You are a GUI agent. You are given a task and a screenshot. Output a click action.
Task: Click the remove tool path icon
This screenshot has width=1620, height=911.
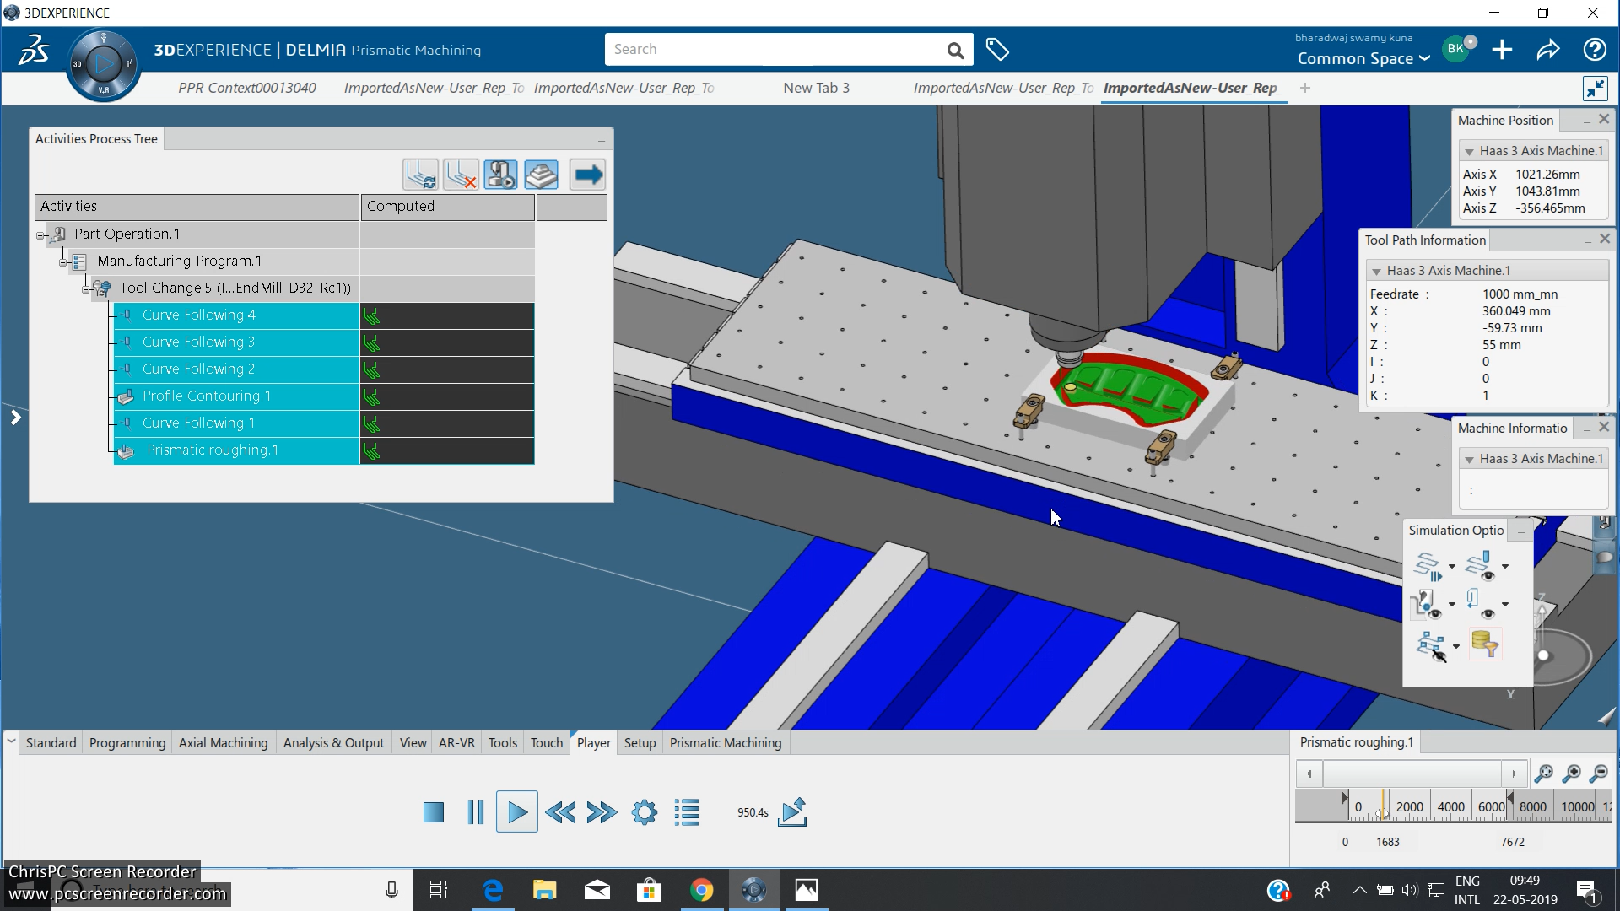(461, 175)
